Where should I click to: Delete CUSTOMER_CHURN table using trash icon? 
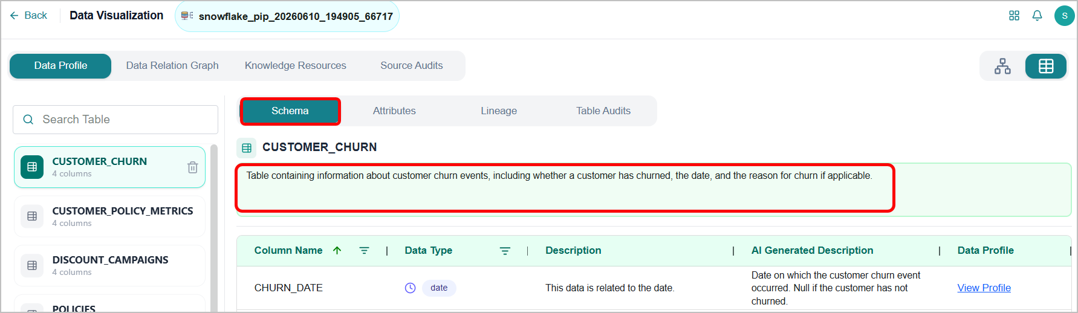click(192, 167)
